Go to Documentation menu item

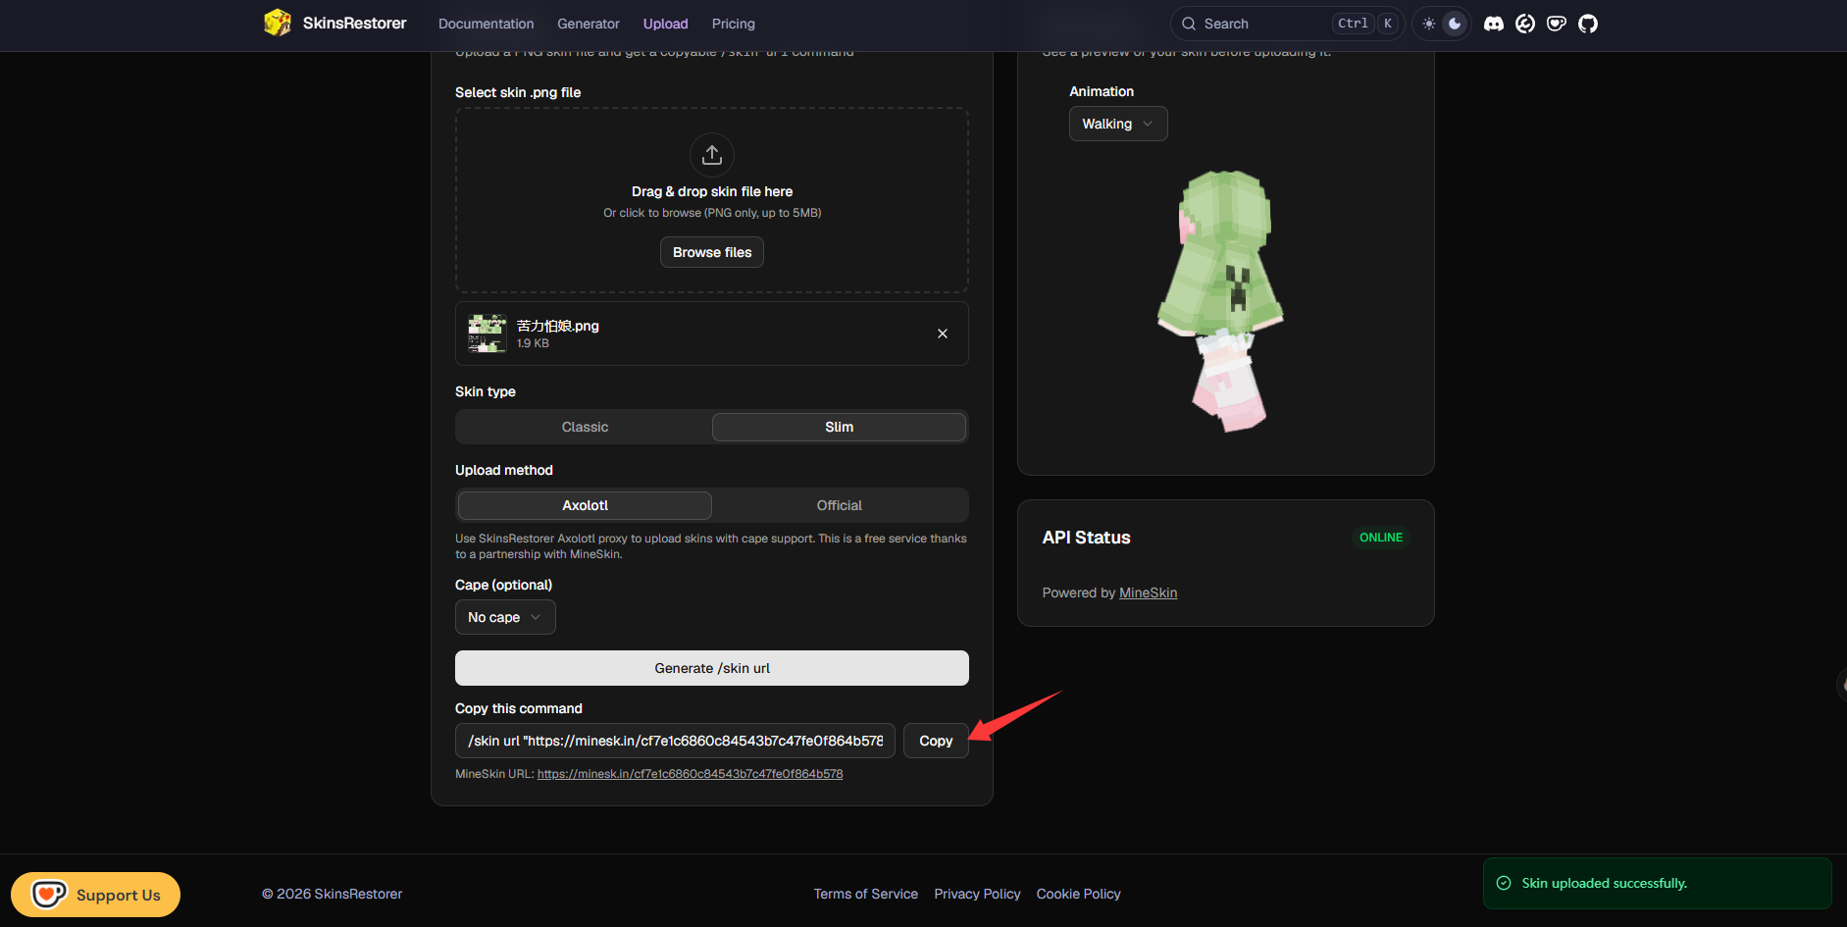click(487, 24)
